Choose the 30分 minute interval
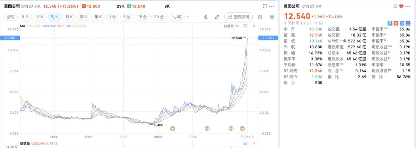The image size is (416, 148). pos(159,17)
